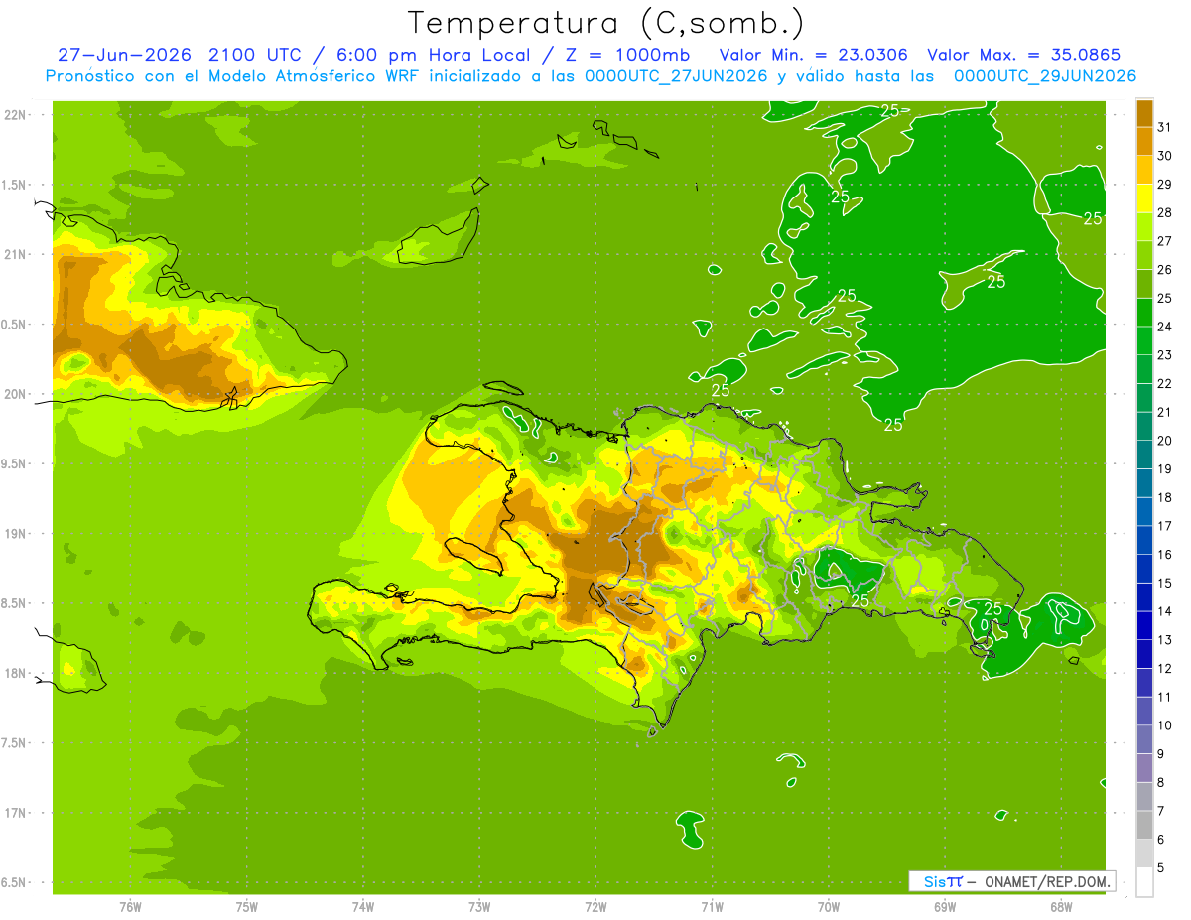Click the "71W" longitude axis label
Image resolution: width=1191 pixels, height=920 pixels.
pos(712,906)
